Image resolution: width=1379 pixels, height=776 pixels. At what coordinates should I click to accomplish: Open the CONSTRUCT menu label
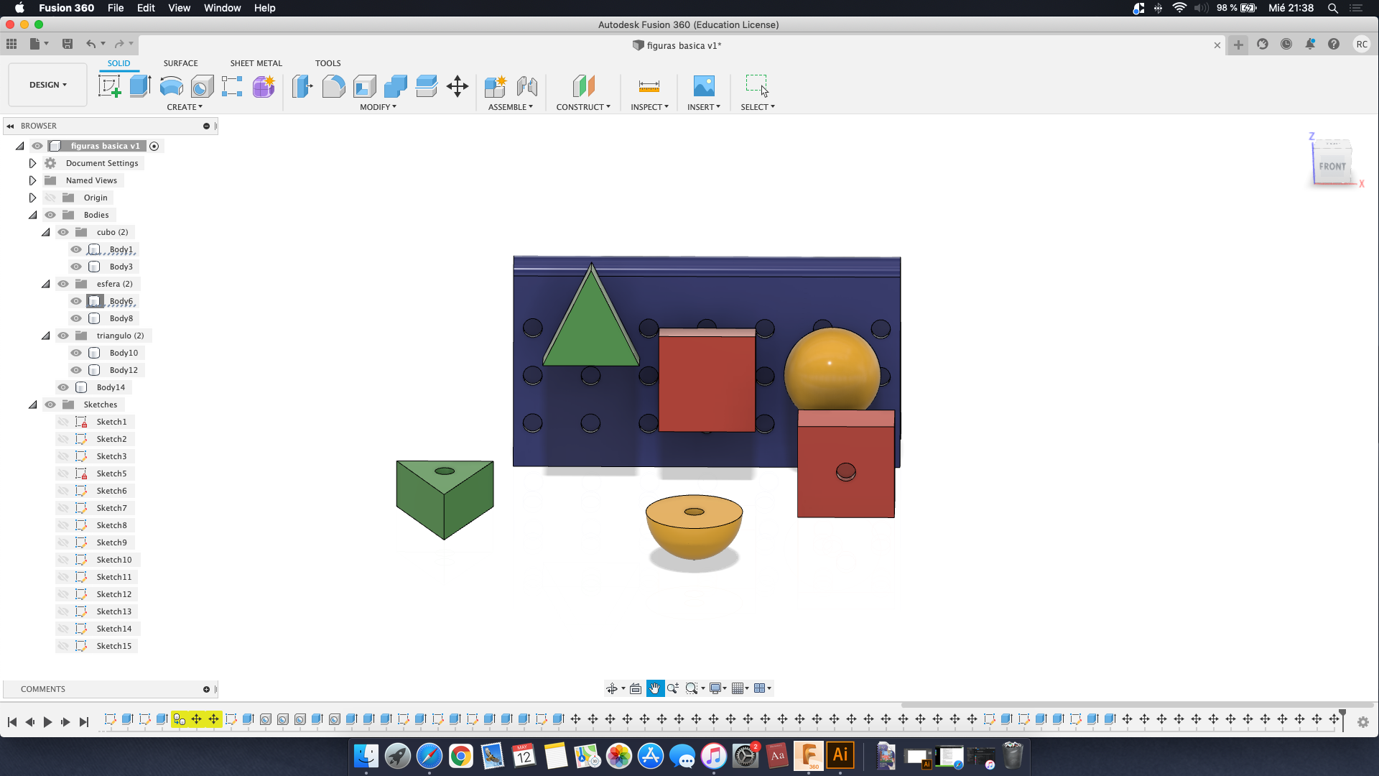click(x=582, y=107)
